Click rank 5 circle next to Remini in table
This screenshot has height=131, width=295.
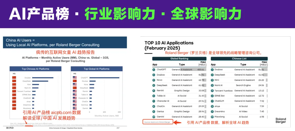click(154, 91)
